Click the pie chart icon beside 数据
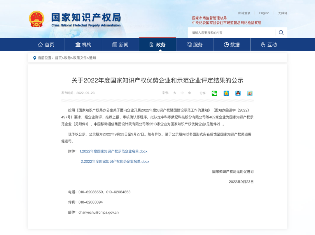315x235 pixels. [x=226, y=45]
